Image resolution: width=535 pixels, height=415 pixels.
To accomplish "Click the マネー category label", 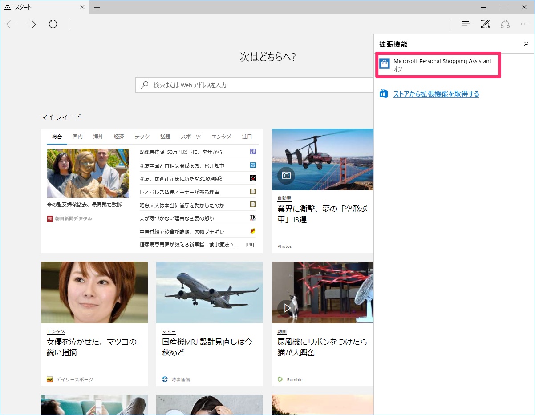I will pyautogui.click(x=169, y=331).
